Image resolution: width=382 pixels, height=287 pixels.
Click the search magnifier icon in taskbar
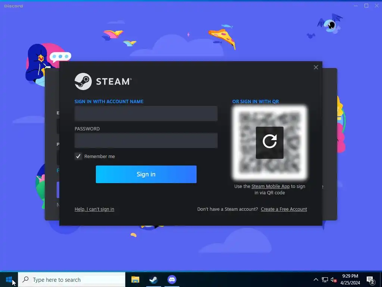pyautogui.click(x=25, y=279)
